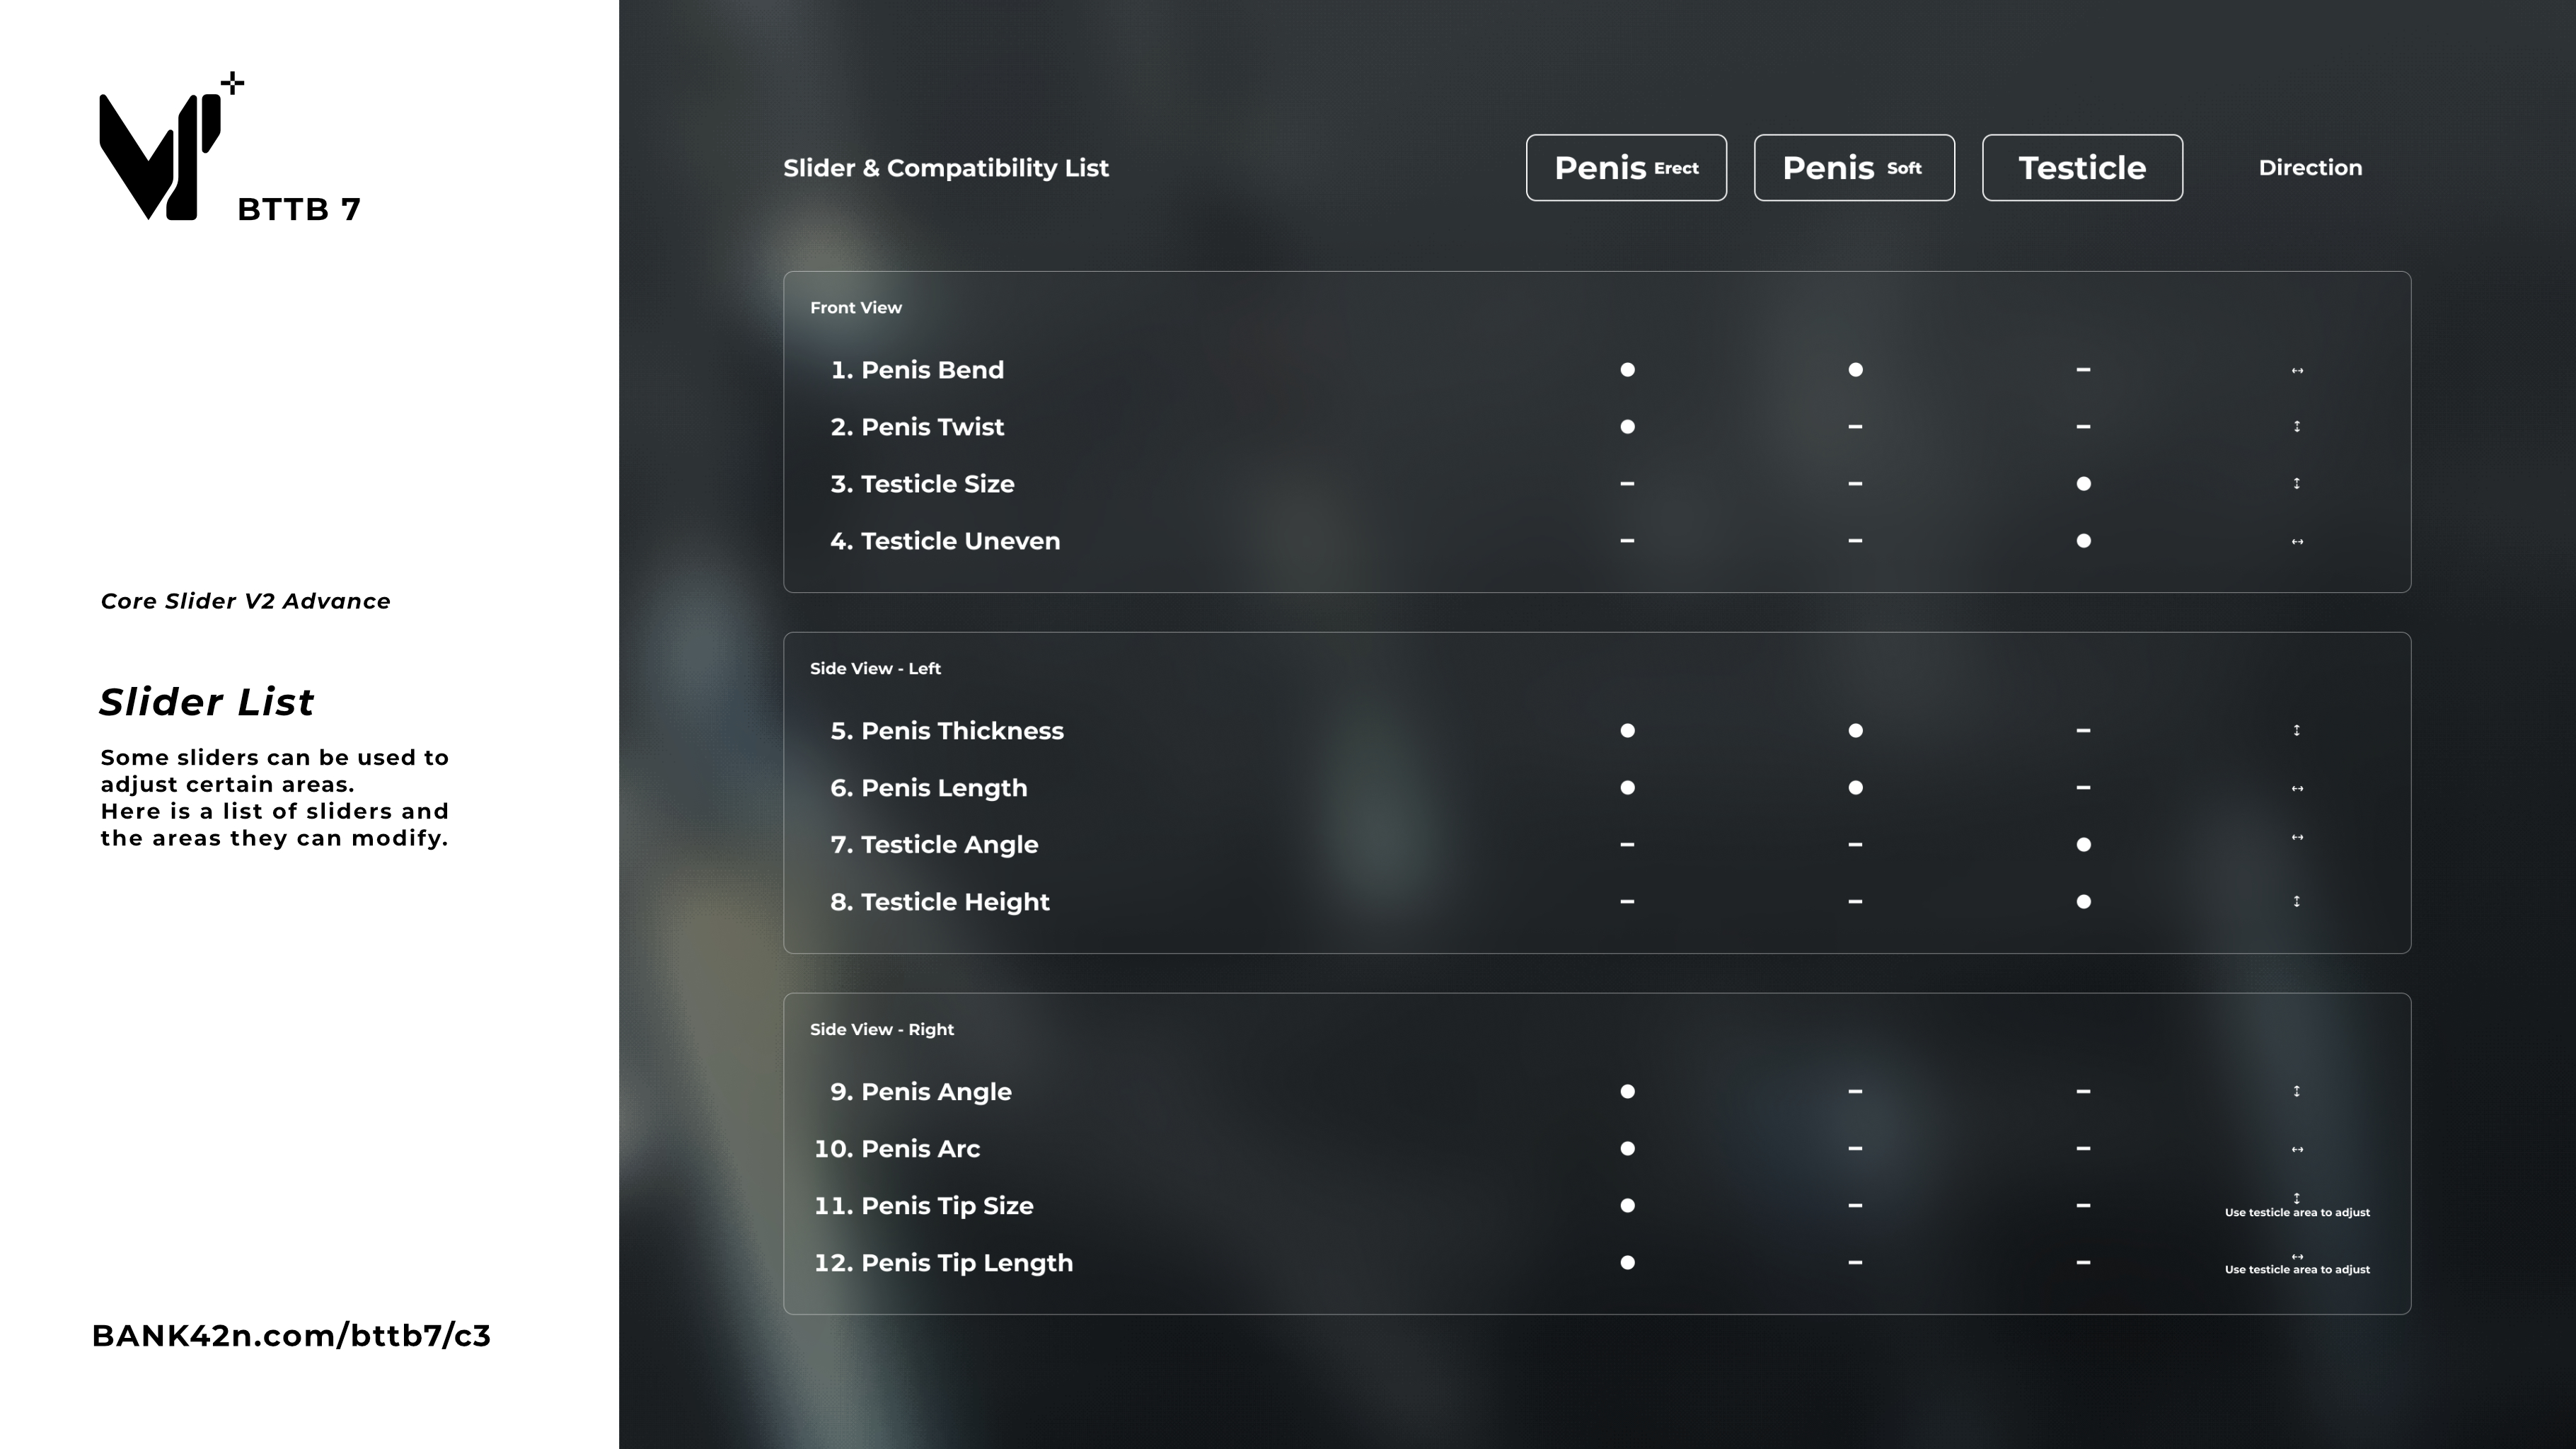This screenshot has width=2576, height=1449.
Task: Click direction arrow icon for Testicle Uneven row
Action: click(x=2297, y=542)
